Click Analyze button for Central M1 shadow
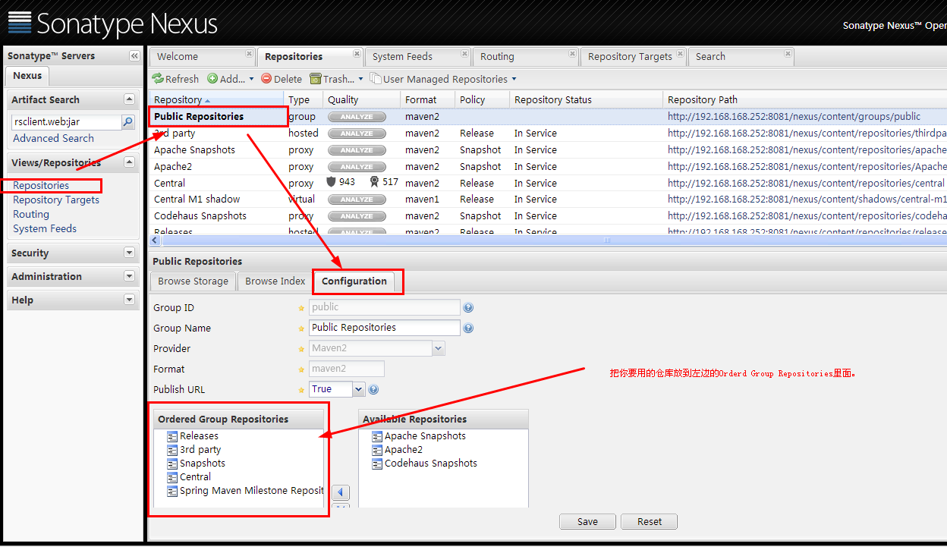The height and width of the screenshot is (547, 947). tap(357, 200)
